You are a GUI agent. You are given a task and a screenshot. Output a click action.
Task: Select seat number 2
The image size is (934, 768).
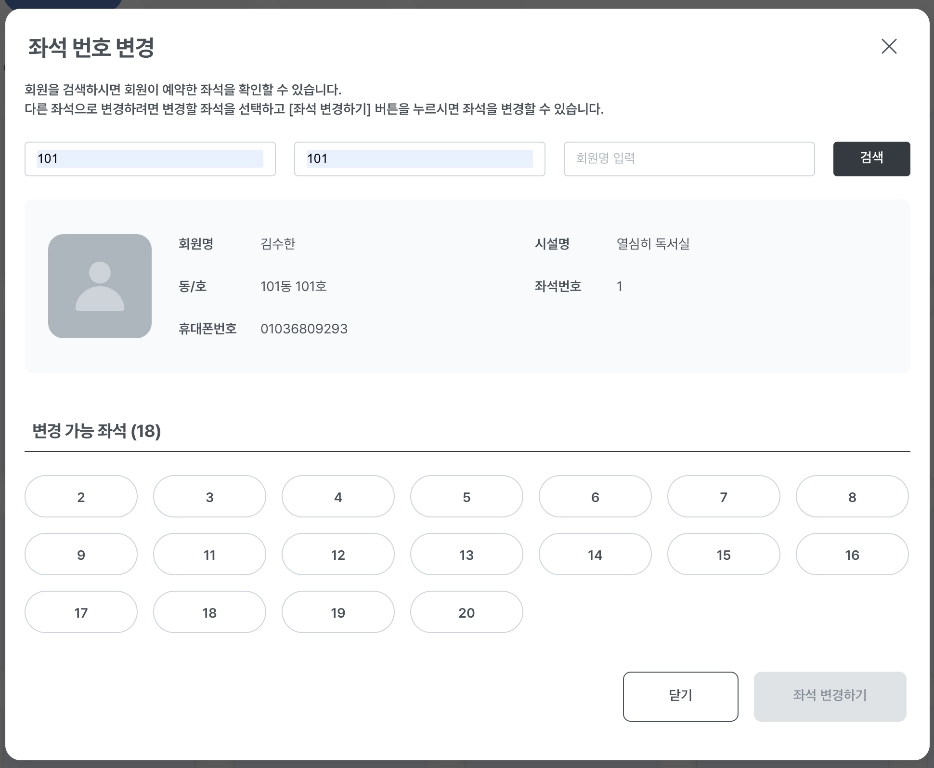click(x=81, y=497)
